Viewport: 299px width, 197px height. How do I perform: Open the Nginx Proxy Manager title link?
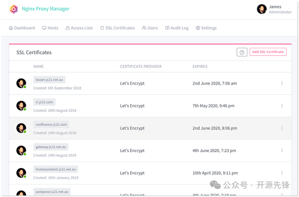tap(45, 9)
